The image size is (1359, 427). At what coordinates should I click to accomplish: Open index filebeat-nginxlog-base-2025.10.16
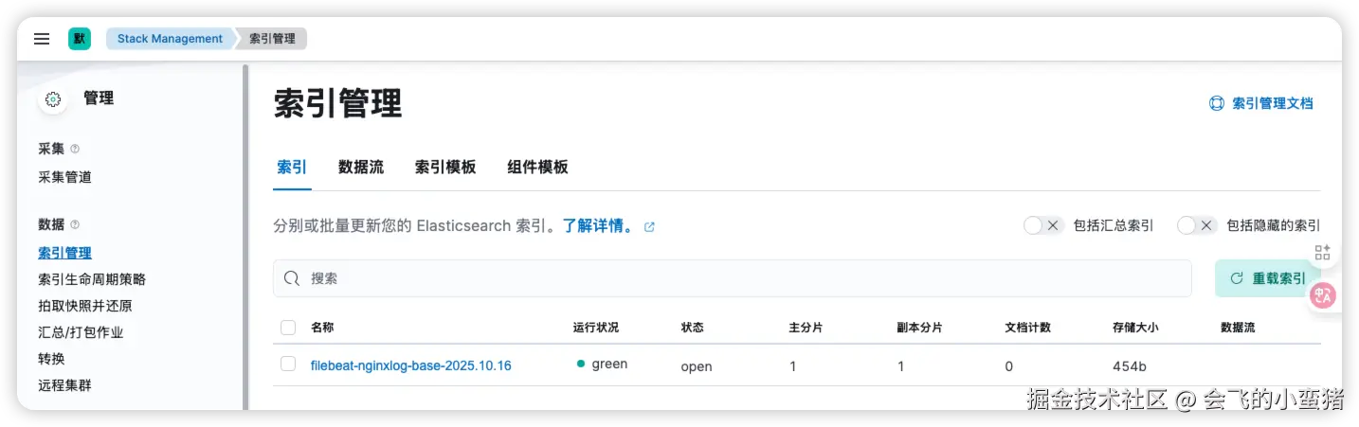411,365
